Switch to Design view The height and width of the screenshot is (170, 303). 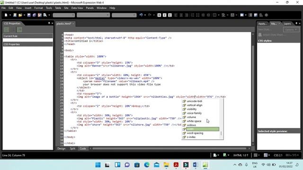click(x=62, y=148)
